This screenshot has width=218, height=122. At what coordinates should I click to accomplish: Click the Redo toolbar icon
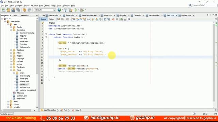point(29,10)
